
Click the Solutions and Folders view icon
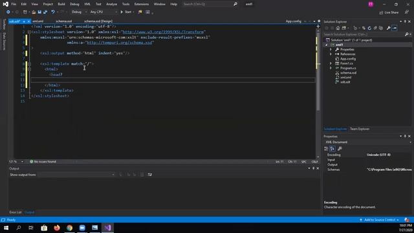click(x=344, y=28)
